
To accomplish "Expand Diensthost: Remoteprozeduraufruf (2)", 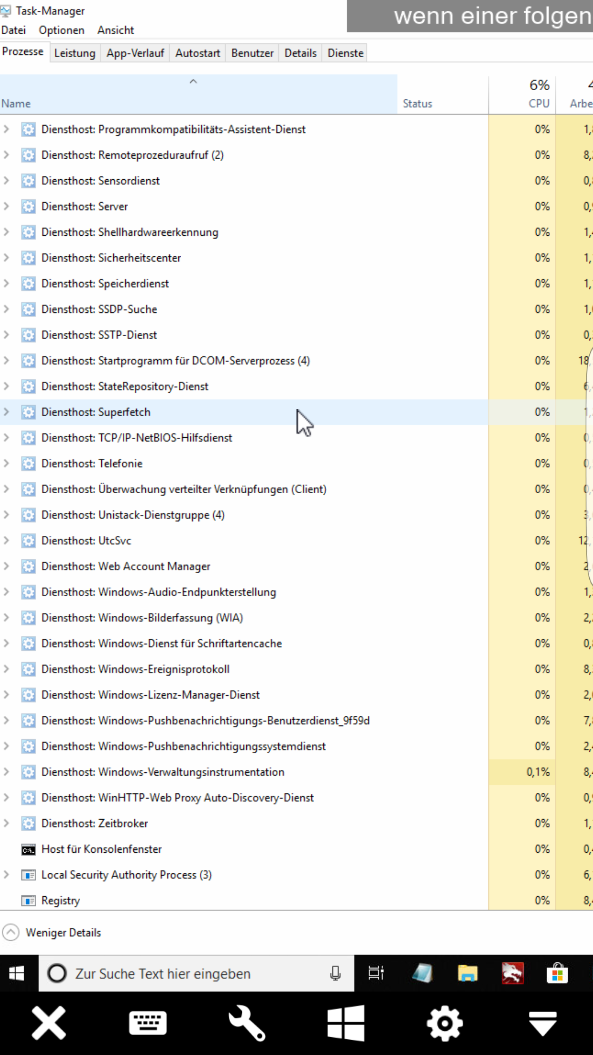I will pos(6,155).
